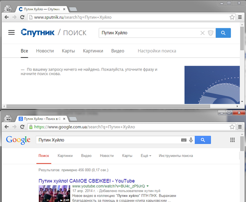Switch to Картинки tab in Sputnik
The width and height of the screenshot is (246, 202).
click(x=93, y=51)
